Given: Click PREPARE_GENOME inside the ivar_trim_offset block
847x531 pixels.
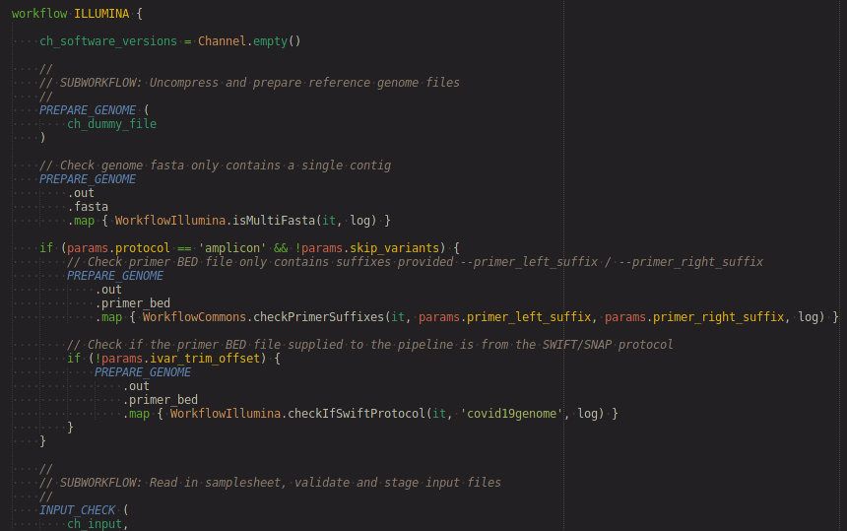Looking at the screenshot, I should coord(143,372).
